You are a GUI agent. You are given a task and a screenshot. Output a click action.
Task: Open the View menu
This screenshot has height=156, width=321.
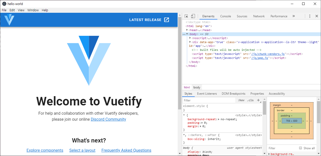point(21,10)
